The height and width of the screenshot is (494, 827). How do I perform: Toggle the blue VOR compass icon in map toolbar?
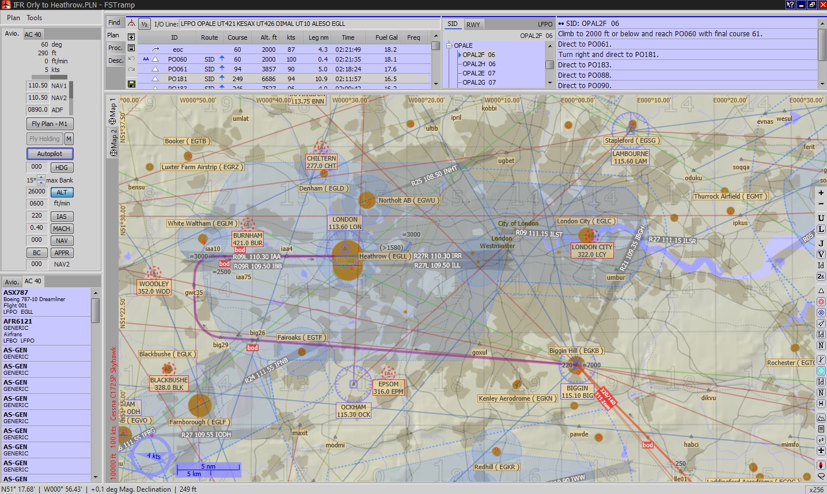coord(821,313)
